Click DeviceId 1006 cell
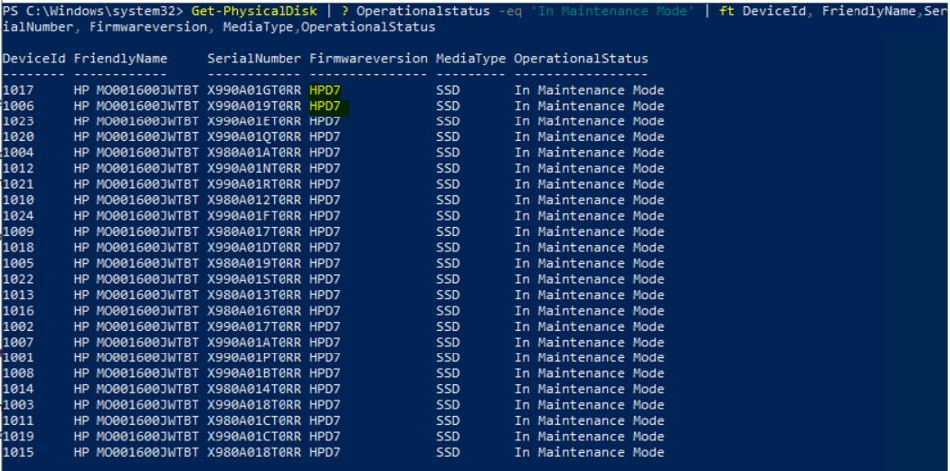 18,106
